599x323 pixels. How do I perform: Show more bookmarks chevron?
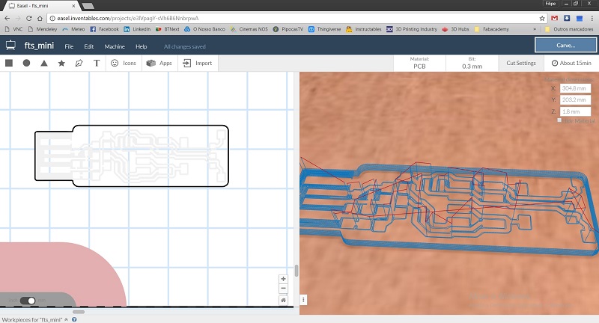coord(535,29)
